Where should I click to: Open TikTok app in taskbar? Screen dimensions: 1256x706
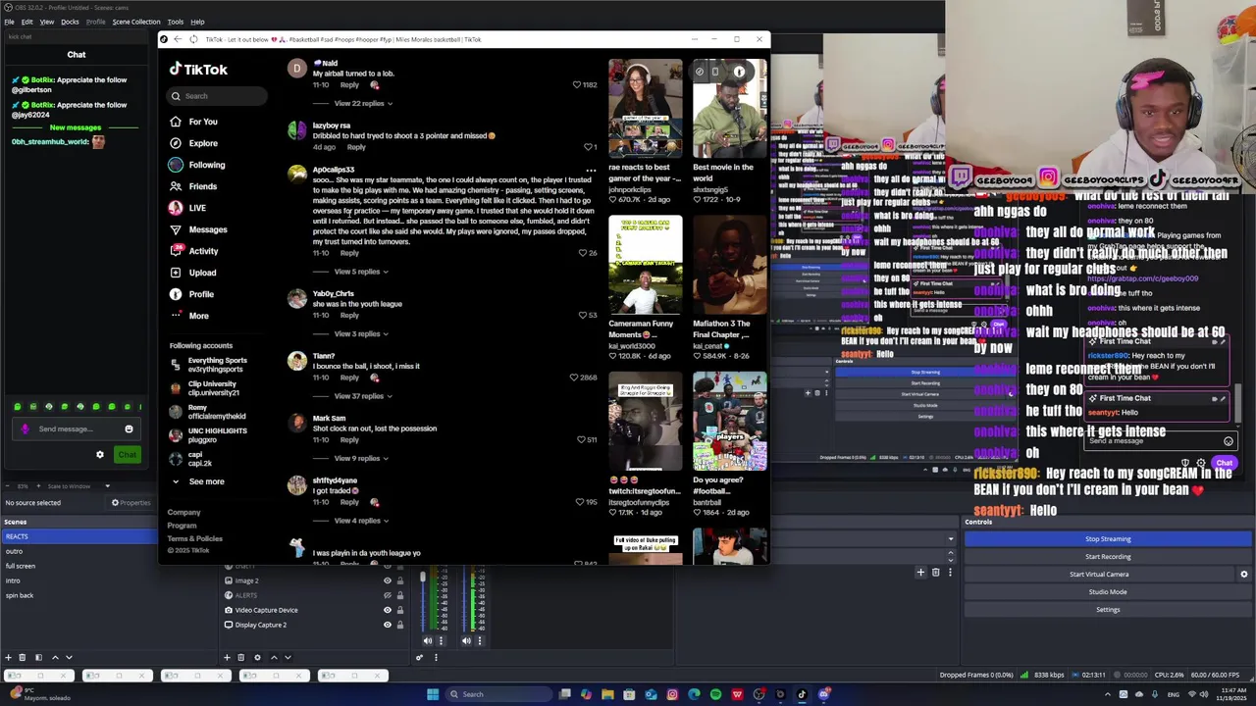click(x=802, y=694)
